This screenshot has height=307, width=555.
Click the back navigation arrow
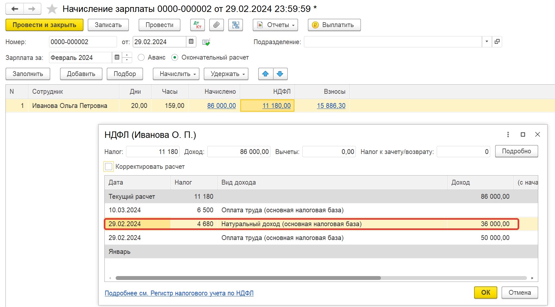tap(15, 9)
